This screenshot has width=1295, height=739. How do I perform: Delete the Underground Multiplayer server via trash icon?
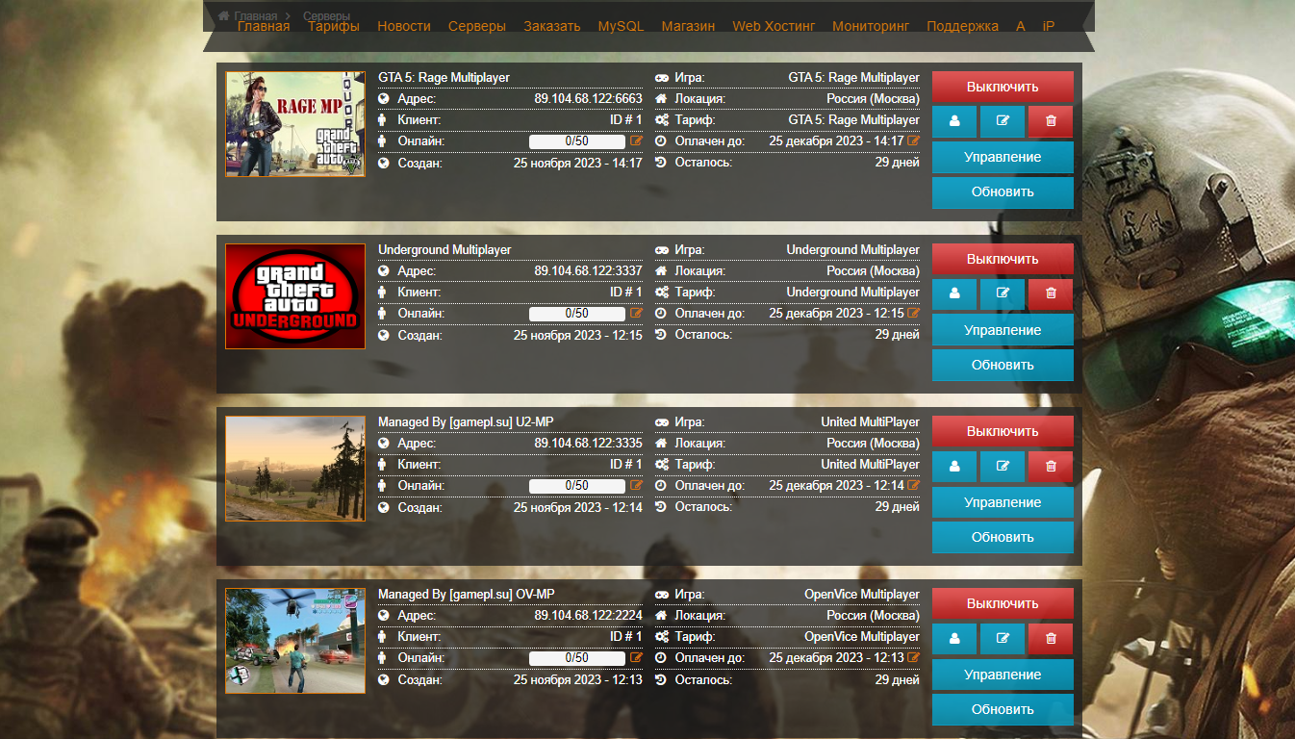click(x=1051, y=293)
